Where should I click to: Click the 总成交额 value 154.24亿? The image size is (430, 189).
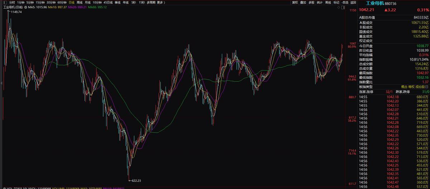[422, 64]
